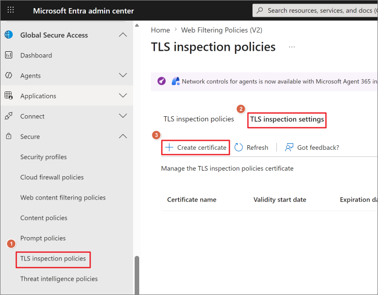Click the Dashboard chart icon
Screen dimensions: 378x295
(x=9, y=55)
